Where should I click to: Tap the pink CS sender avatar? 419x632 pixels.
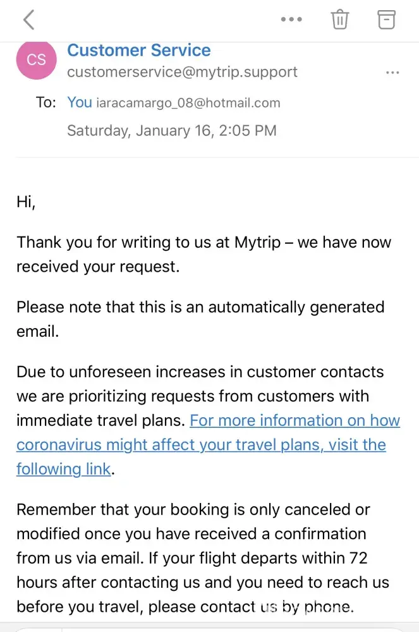(x=37, y=59)
